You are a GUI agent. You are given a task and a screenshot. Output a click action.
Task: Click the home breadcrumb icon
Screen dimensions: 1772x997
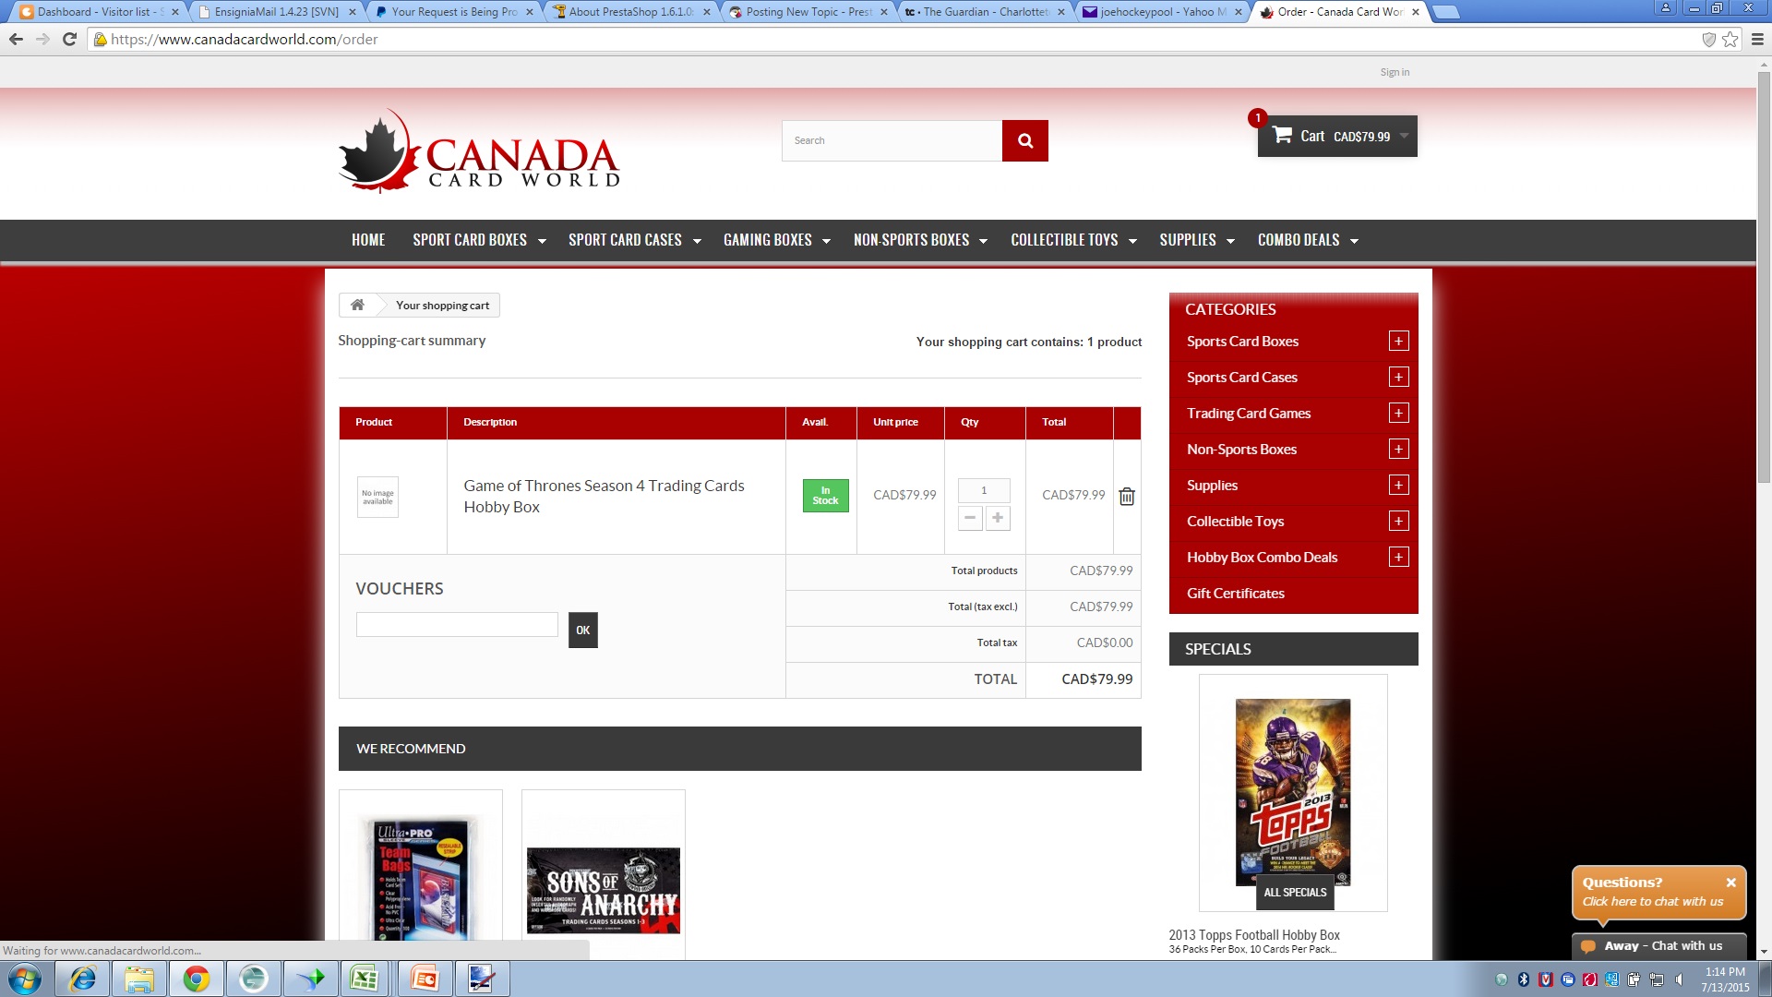[x=357, y=305]
